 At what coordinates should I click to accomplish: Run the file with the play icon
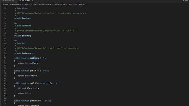pos(183,1)
